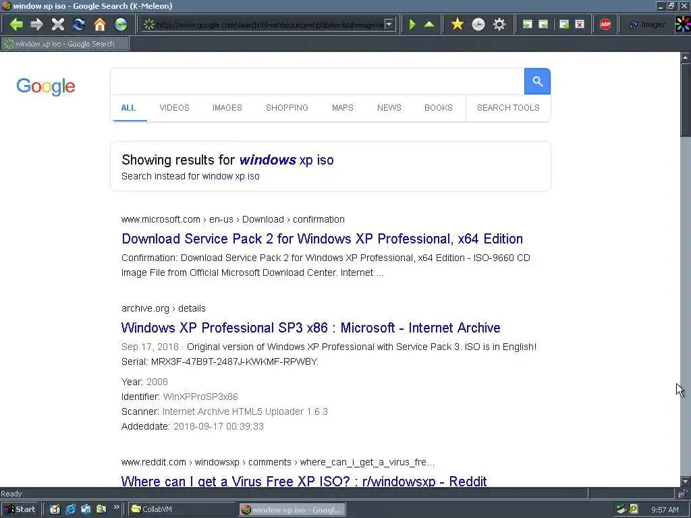691x518 pixels.
Task: Click the network tray icon
Action: [x=621, y=509]
